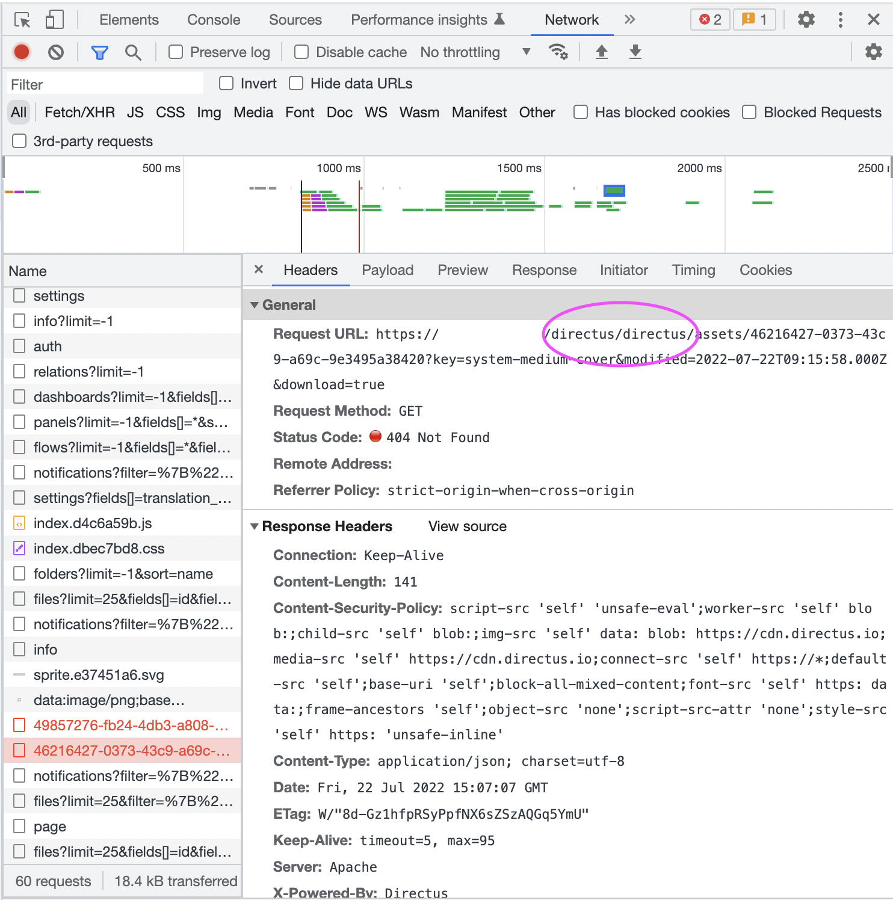
Task: Collapse the Response Headers section
Action: pos(255,526)
